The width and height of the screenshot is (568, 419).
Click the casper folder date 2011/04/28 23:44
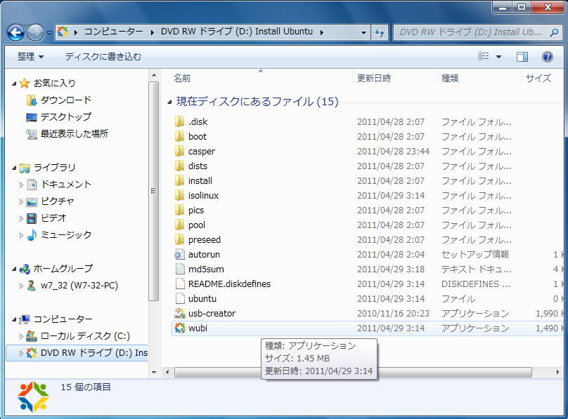pyautogui.click(x=393, y=151)
